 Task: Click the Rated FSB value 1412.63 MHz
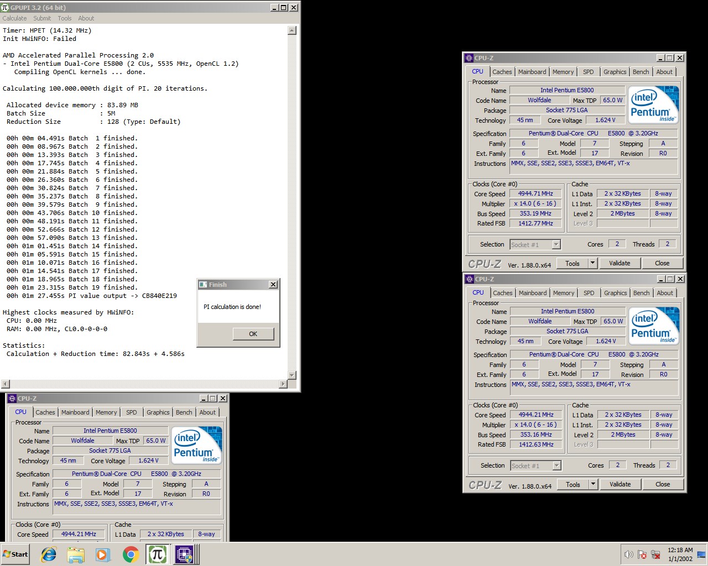[x=536, y=444]
